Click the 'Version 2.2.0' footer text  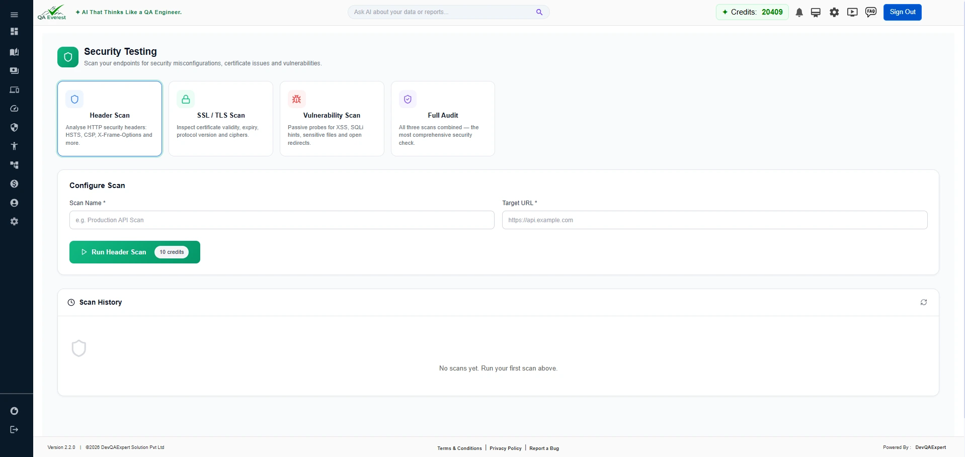(61, 447)
